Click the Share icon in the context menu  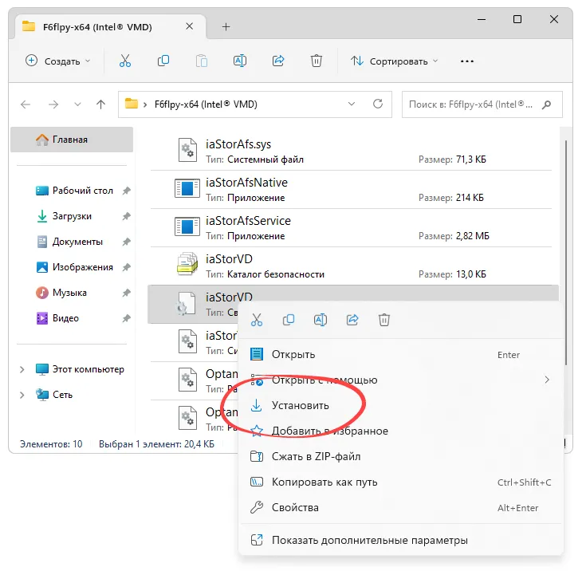click(x=352, y=320)
